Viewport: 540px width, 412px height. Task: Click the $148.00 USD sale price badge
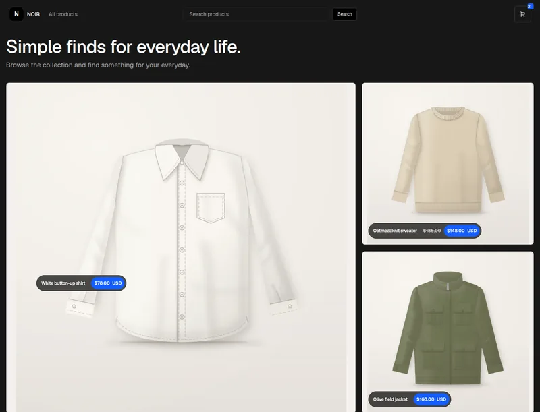[x=462, y=231]
